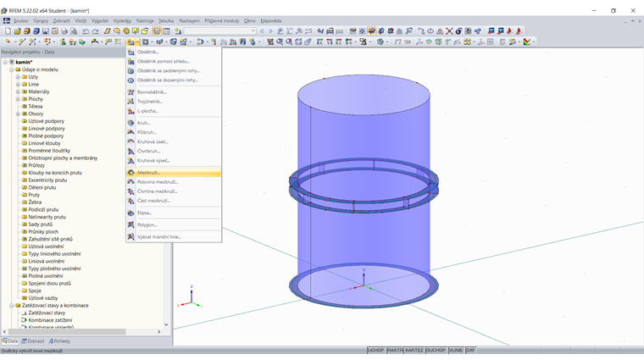Click the New line icon

(x=22, y=42)
